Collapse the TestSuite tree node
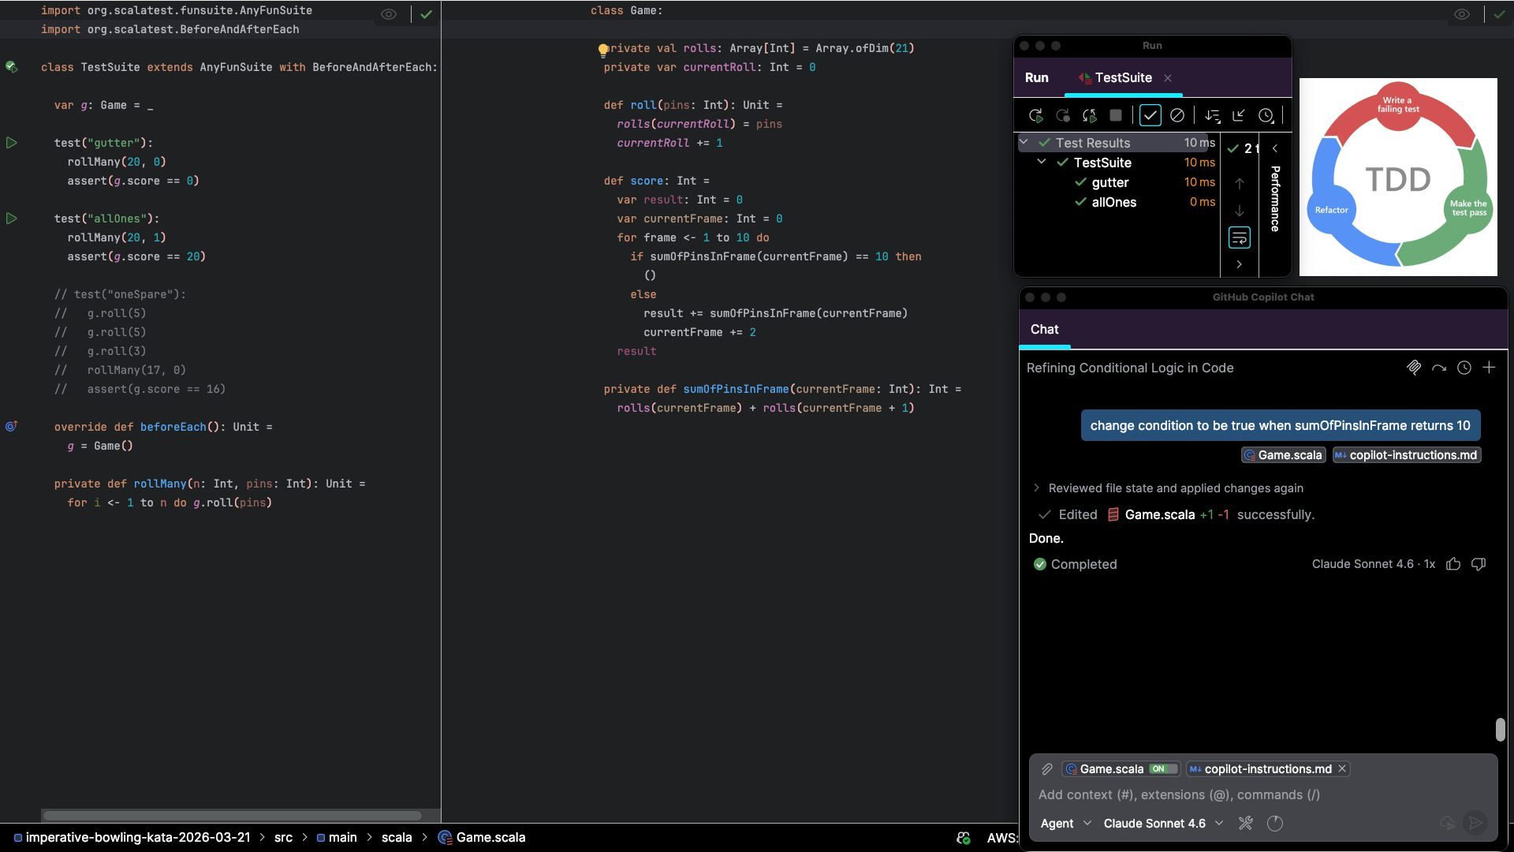The height and width of the screenshot is (852, 1514). coord(1042,163)
